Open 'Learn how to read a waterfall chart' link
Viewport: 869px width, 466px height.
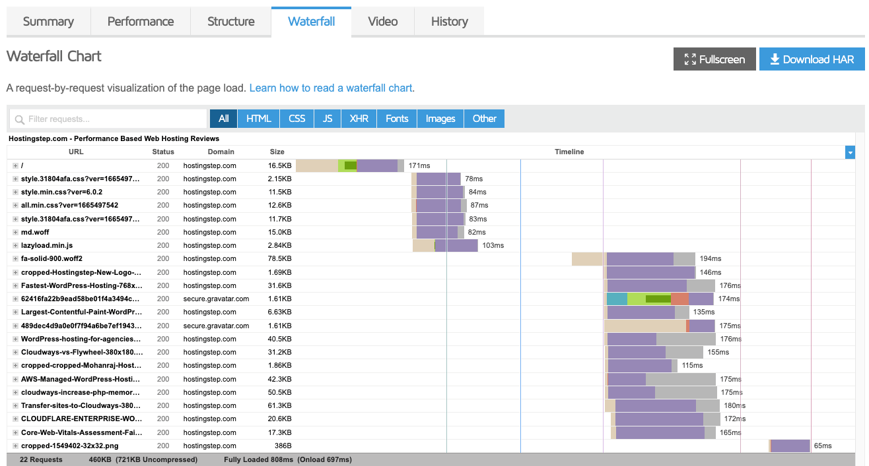(x=331, y=88)
